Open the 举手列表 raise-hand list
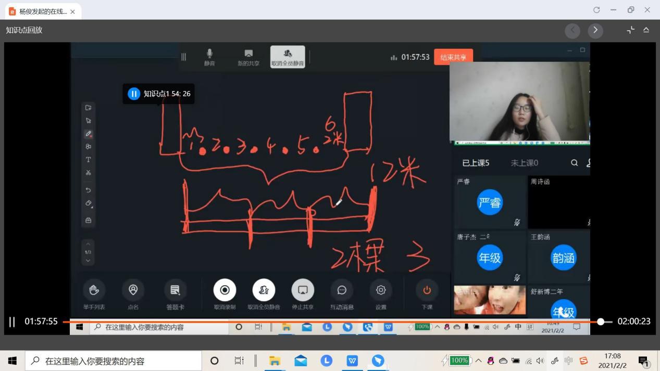This screenshot has height=371, width=660. click(94, 295)
